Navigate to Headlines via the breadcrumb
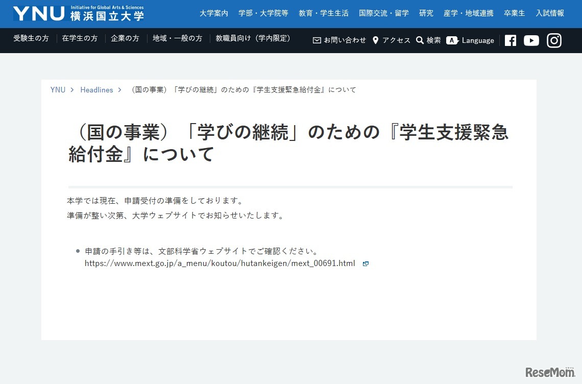Screen dimensions: 582x384 (96, 89)
